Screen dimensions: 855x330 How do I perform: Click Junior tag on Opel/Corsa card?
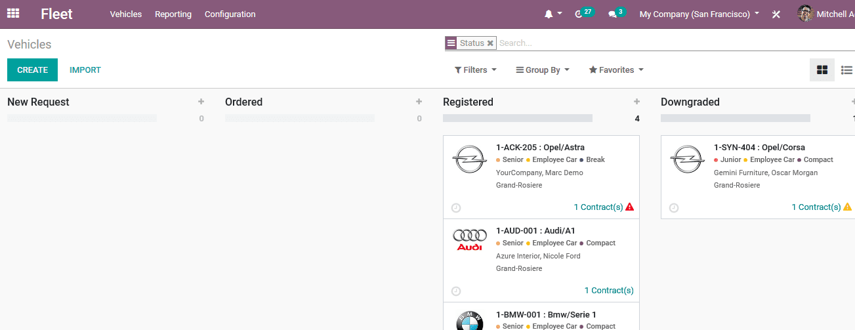730,160
